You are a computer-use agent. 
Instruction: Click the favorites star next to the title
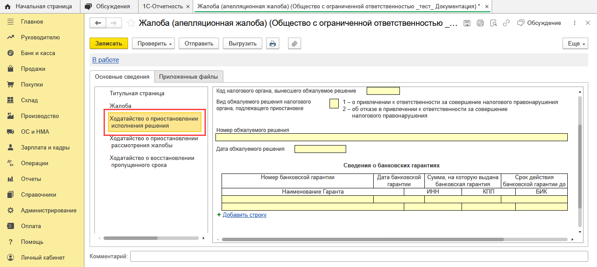point(131,23)
